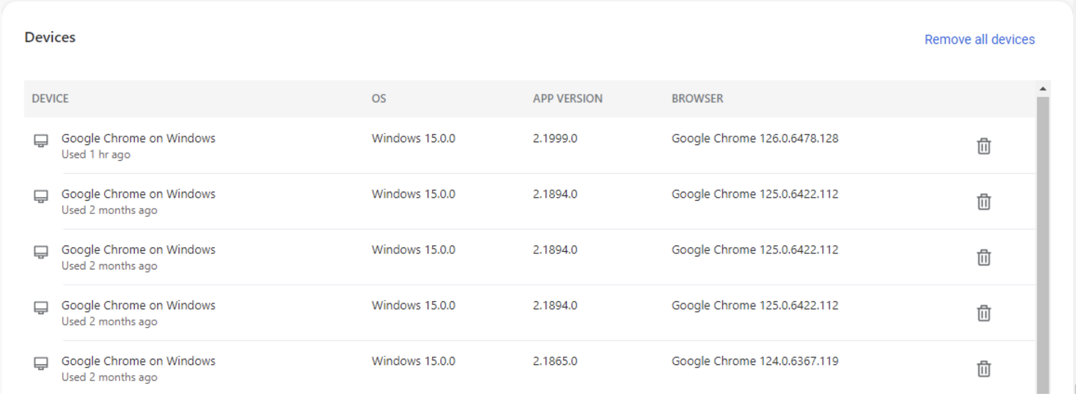Click monitor icon for app version 2.1865.0 device
1076x397 pixels.
[41, 363]
